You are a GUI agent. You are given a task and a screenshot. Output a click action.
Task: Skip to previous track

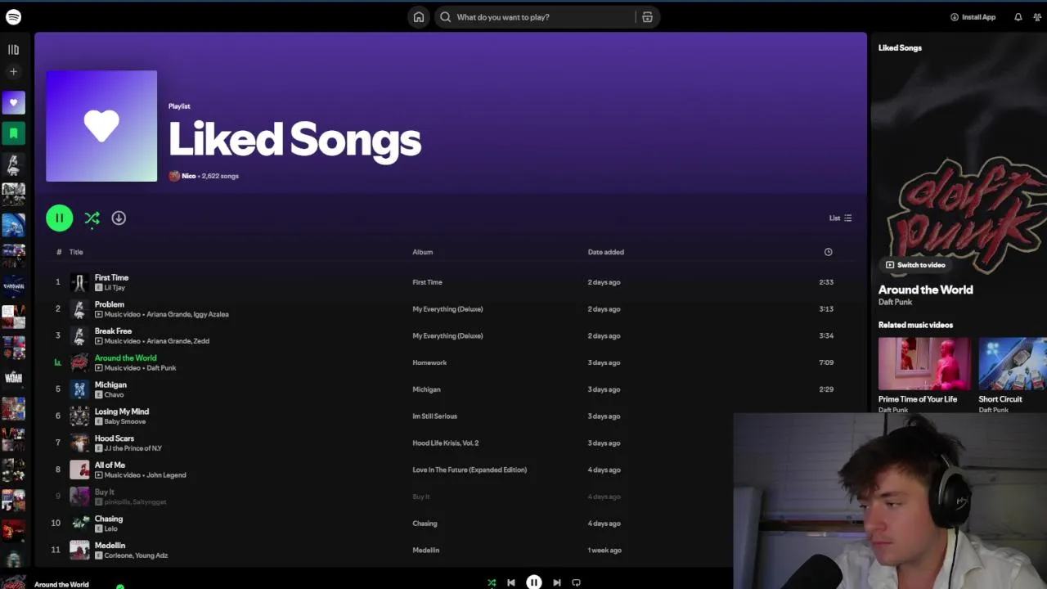pyautogui.click(x=511, y=582)
